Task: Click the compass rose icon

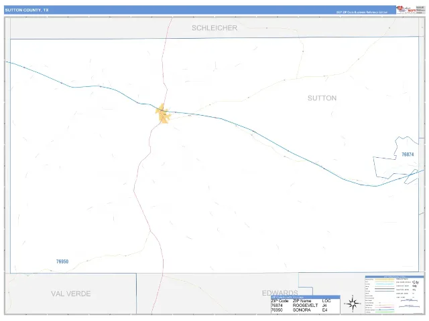Action: point(353,303)
